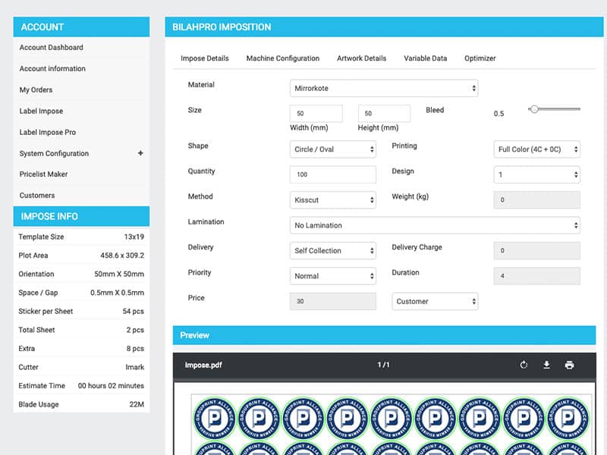Open the Lamination dropdown
This screenshot has height=455, width=607.
coord(435,225)
